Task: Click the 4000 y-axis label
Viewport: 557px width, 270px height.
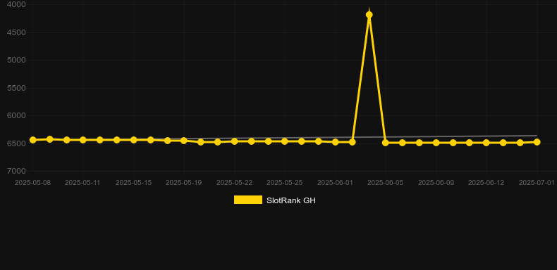Action: (x=17, y=5)
